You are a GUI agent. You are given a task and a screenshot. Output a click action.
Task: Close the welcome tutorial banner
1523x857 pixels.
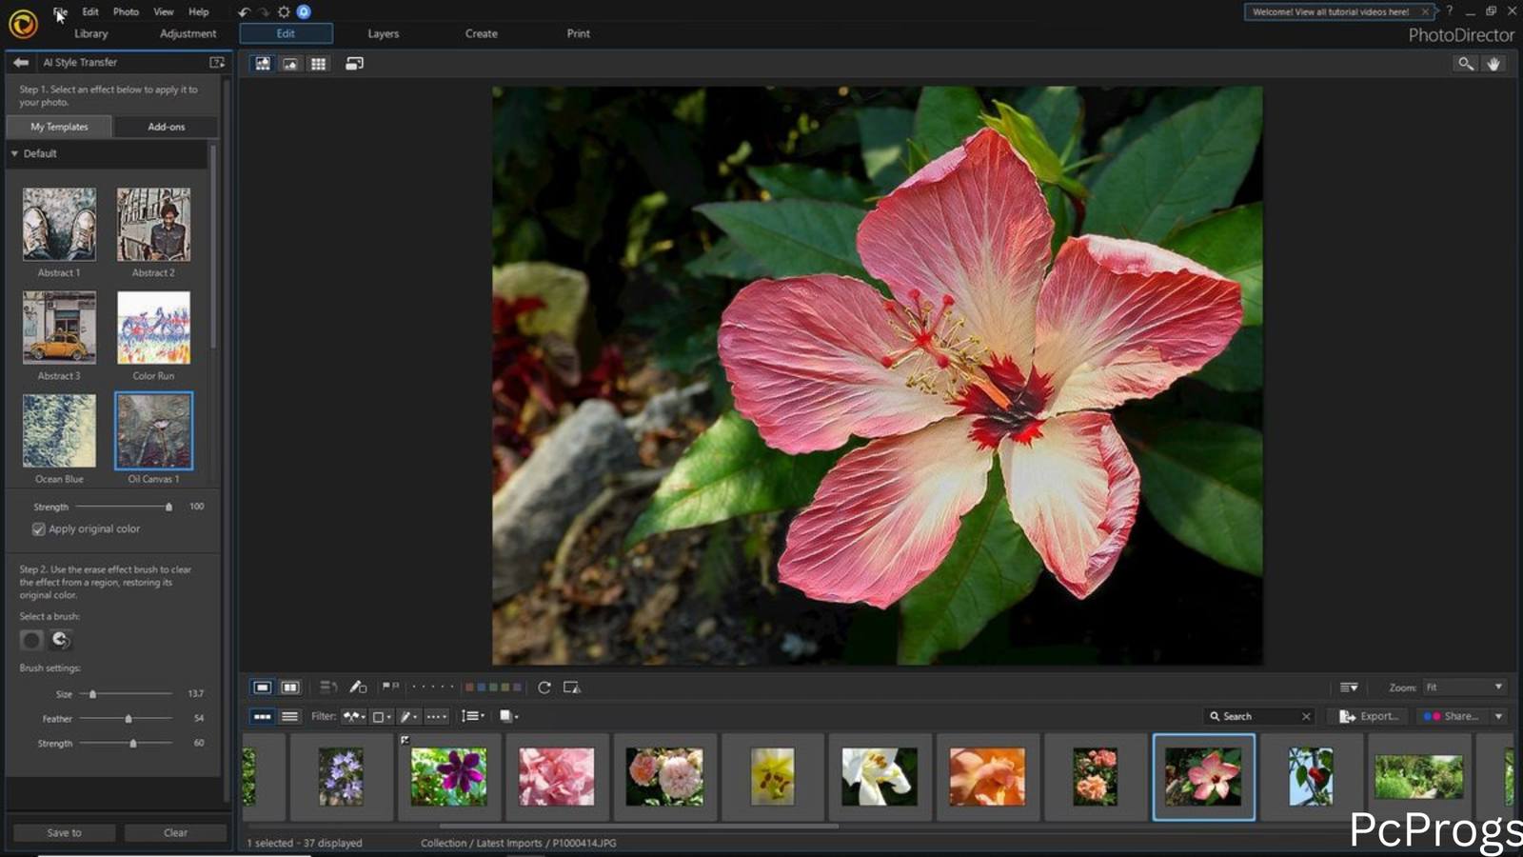click(x=1425, y=11)
